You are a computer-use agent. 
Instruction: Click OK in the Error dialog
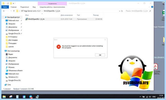coord(100,55)
